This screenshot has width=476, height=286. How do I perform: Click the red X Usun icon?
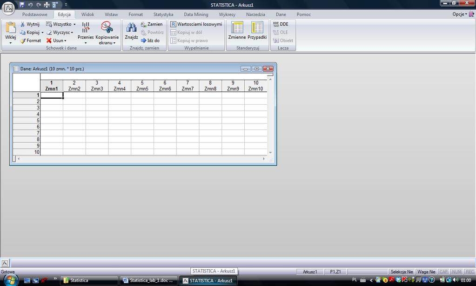click(x=49, y=41)
